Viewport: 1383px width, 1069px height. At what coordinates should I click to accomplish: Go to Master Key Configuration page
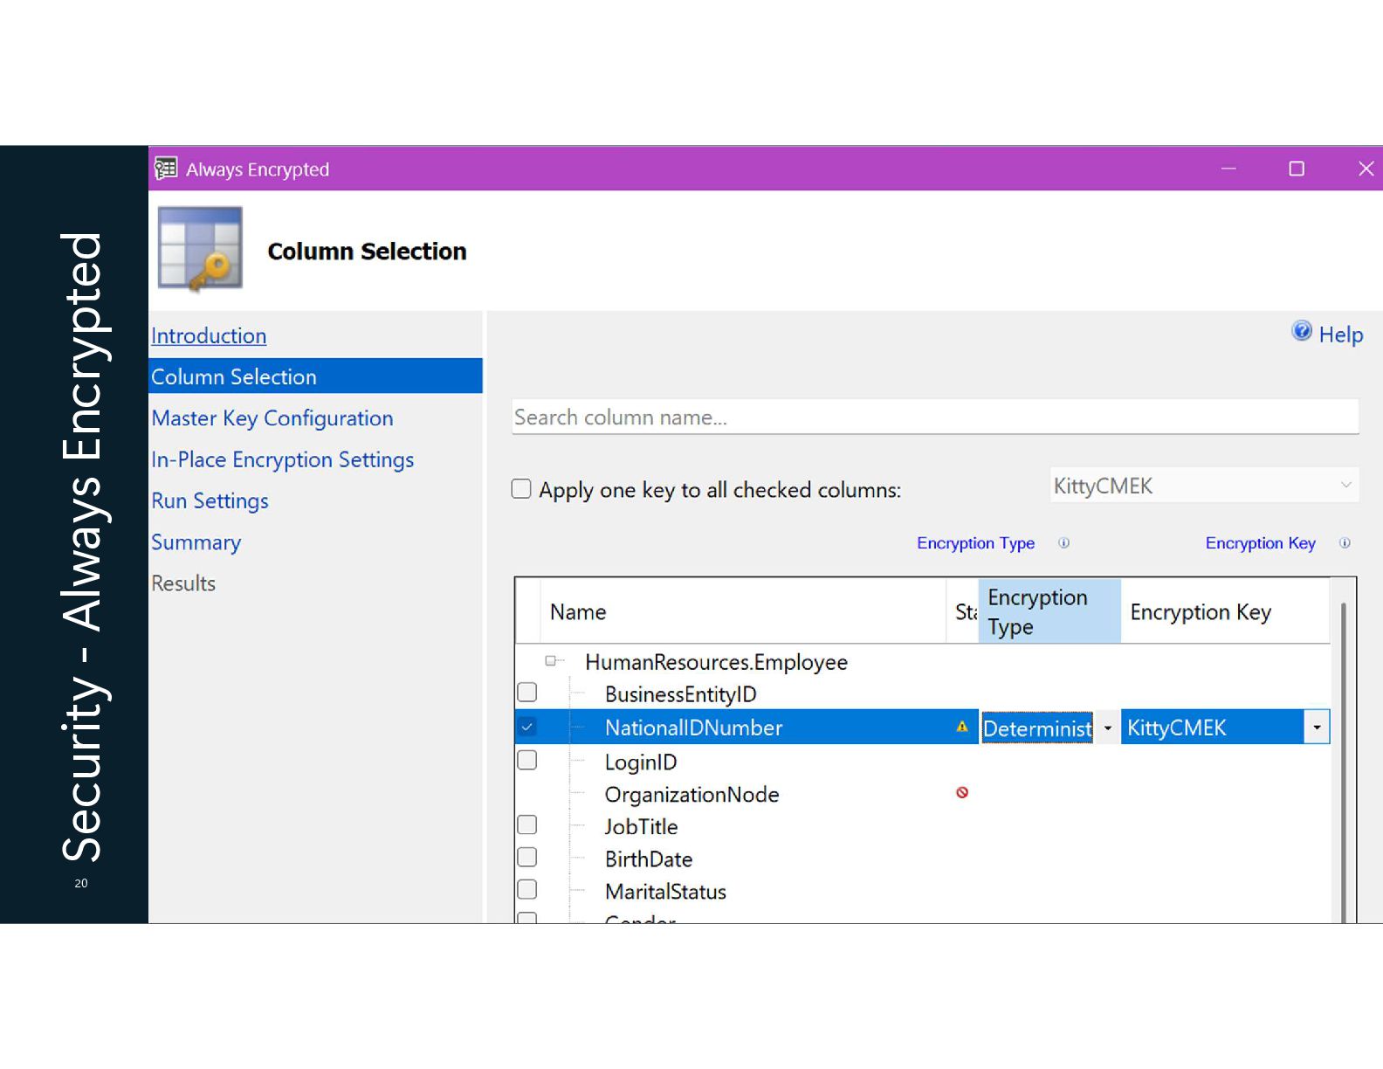(272, 418)
